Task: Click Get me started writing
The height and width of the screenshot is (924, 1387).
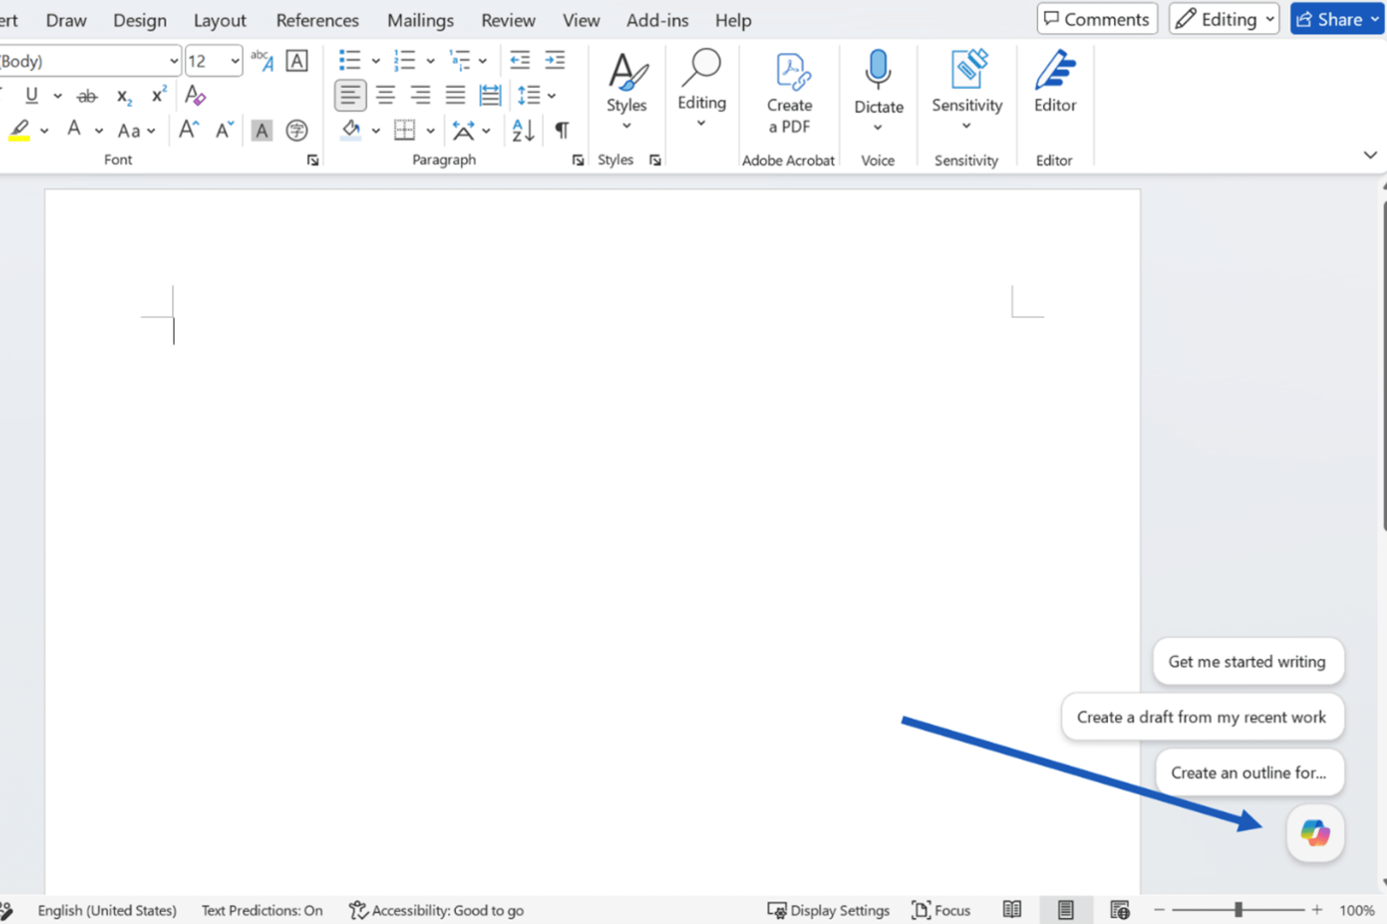Action: click(1248, 661)
